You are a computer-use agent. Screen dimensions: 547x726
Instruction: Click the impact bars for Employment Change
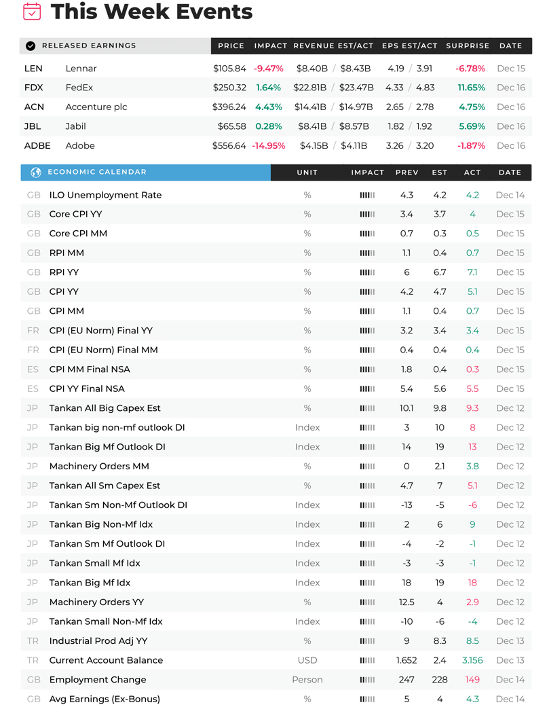tap(367, 680)
